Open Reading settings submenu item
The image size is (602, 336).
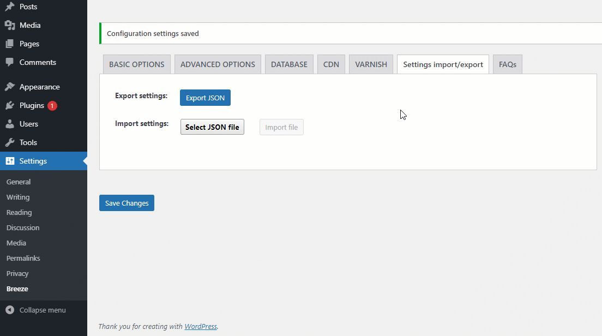(19, 212)
